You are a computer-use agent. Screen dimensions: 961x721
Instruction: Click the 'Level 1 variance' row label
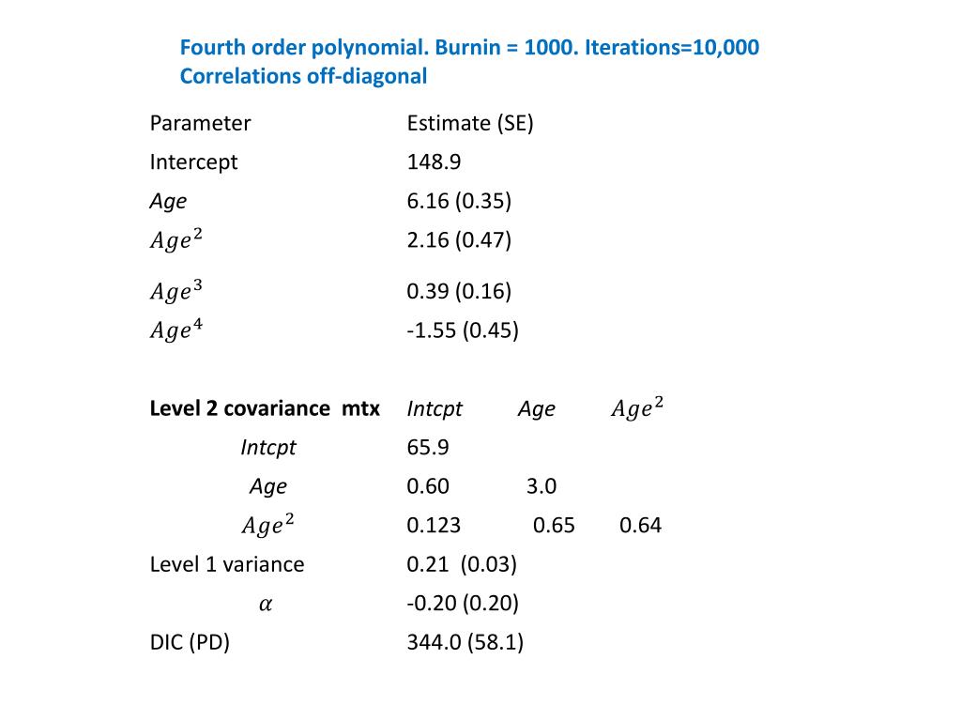tap(227, 564)
